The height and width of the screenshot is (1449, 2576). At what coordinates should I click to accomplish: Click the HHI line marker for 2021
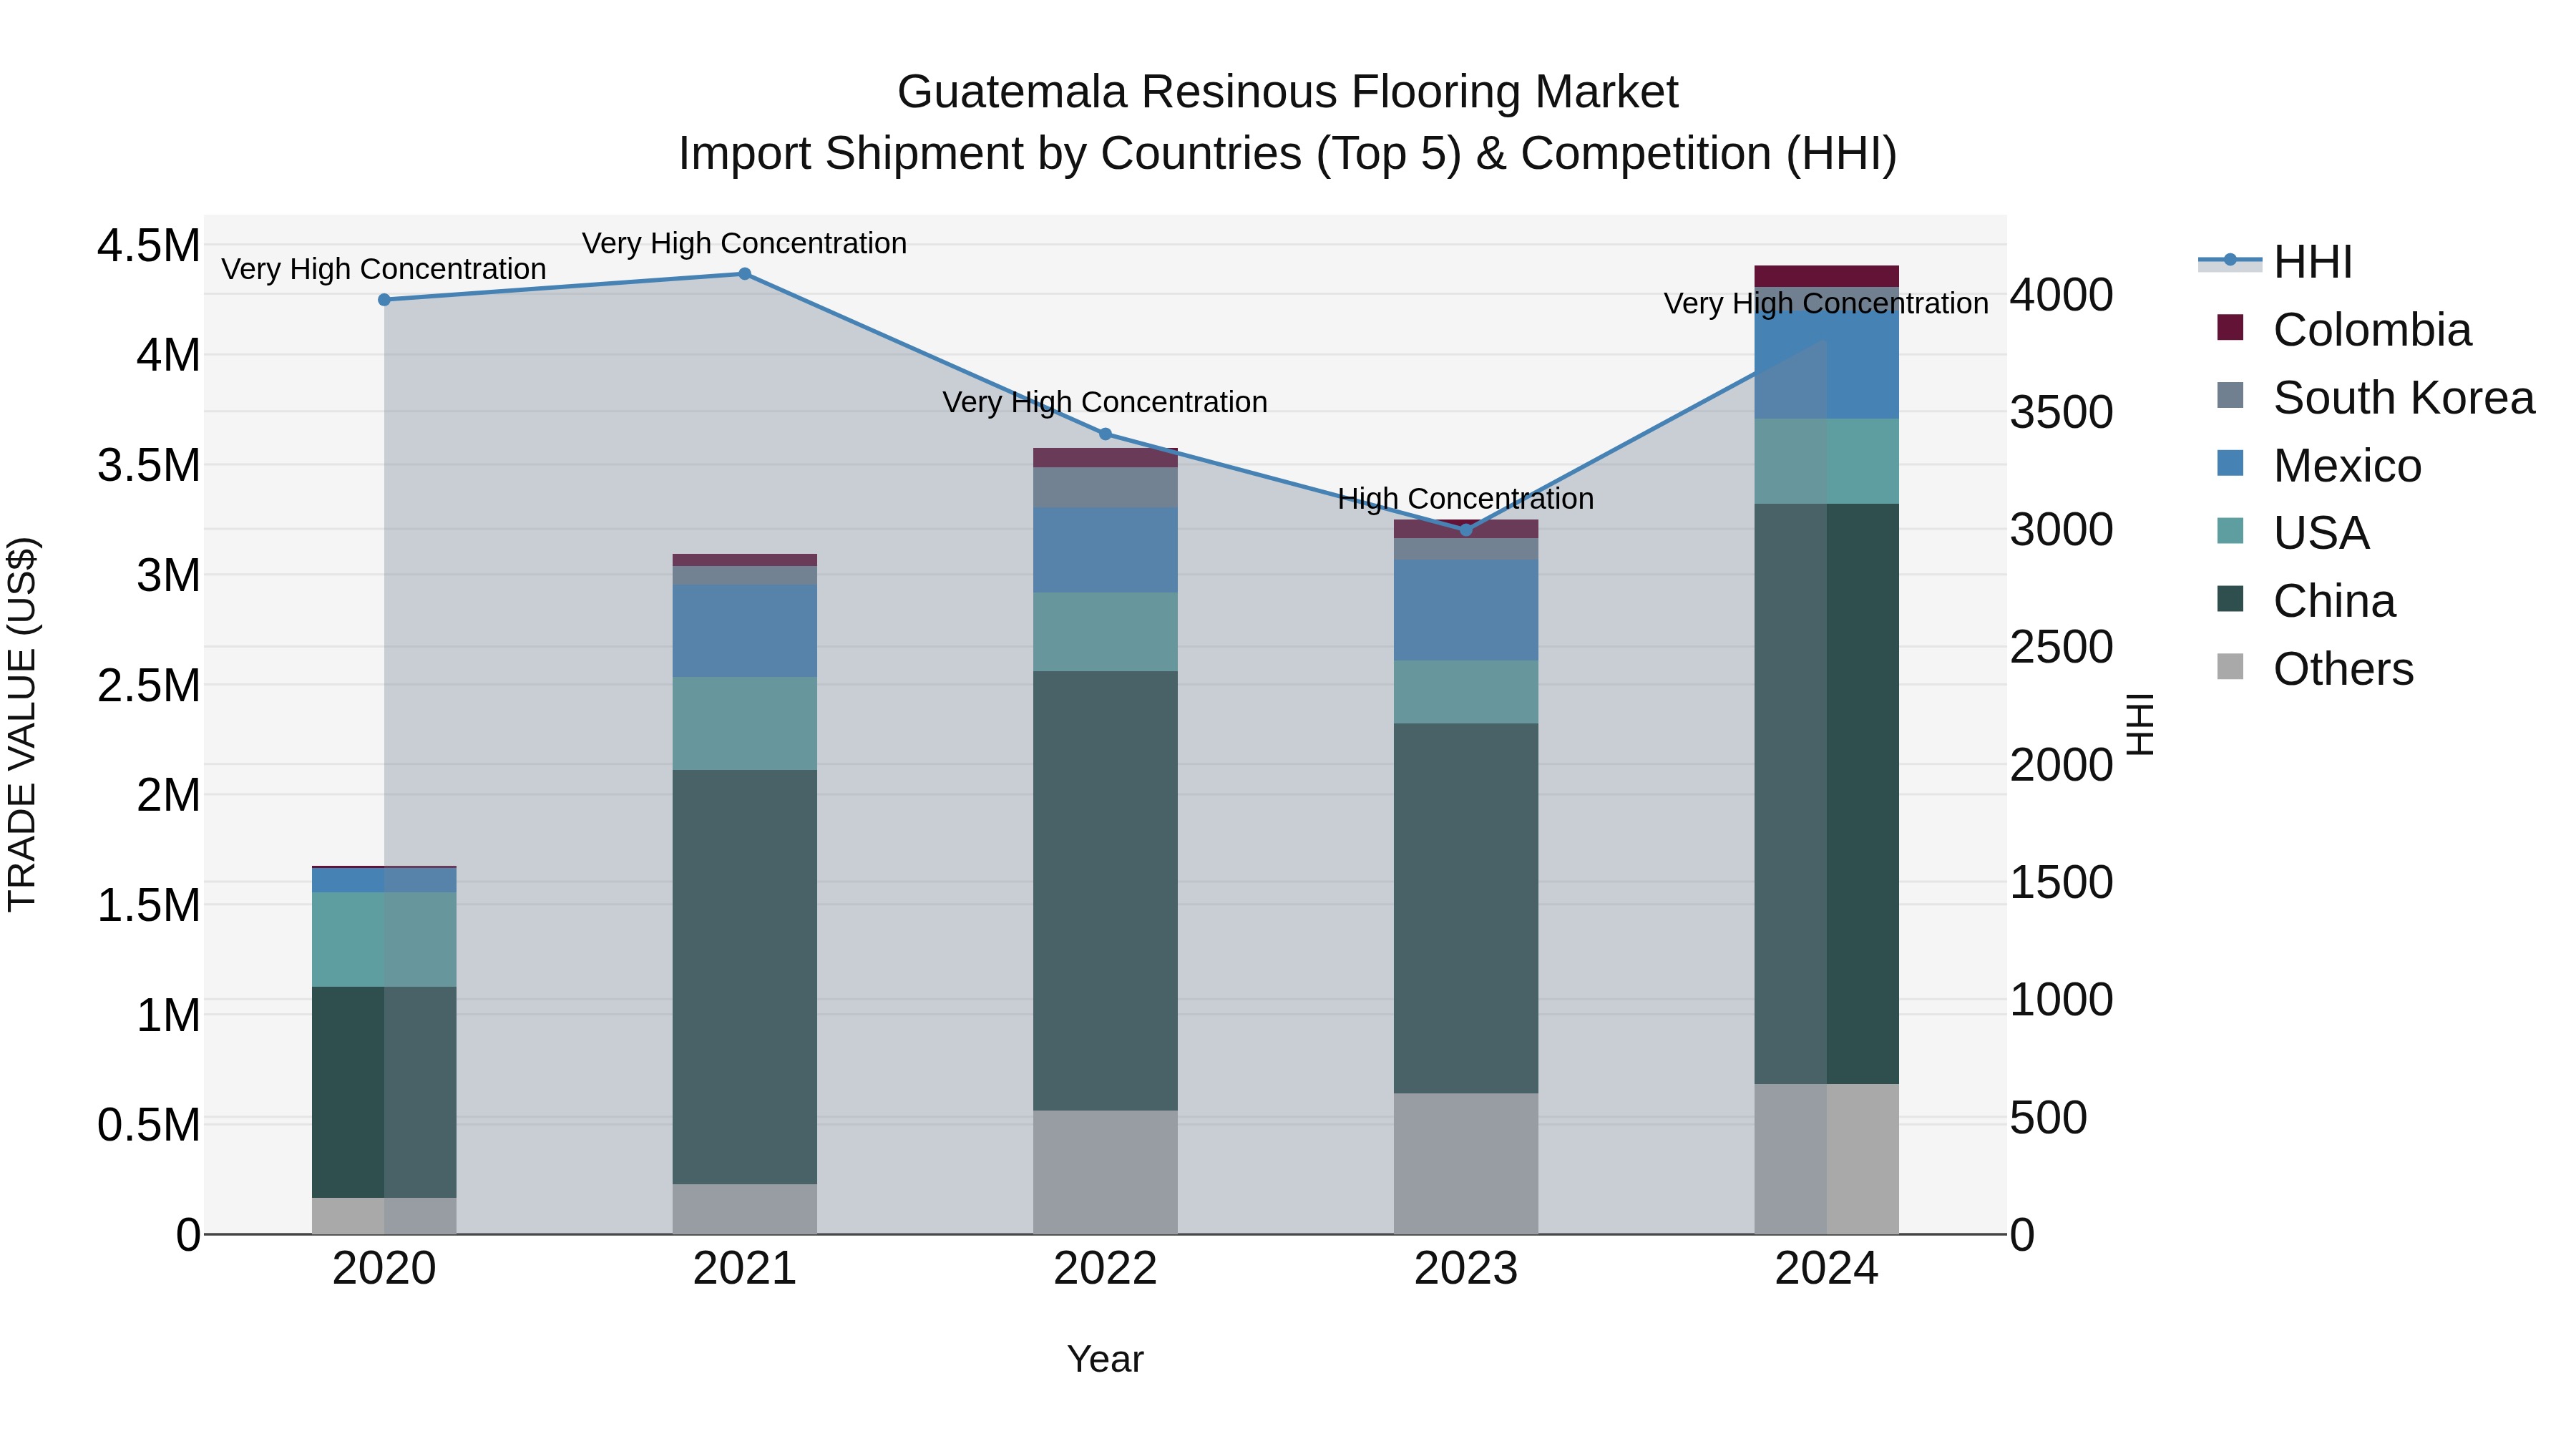tap(745, 274)
